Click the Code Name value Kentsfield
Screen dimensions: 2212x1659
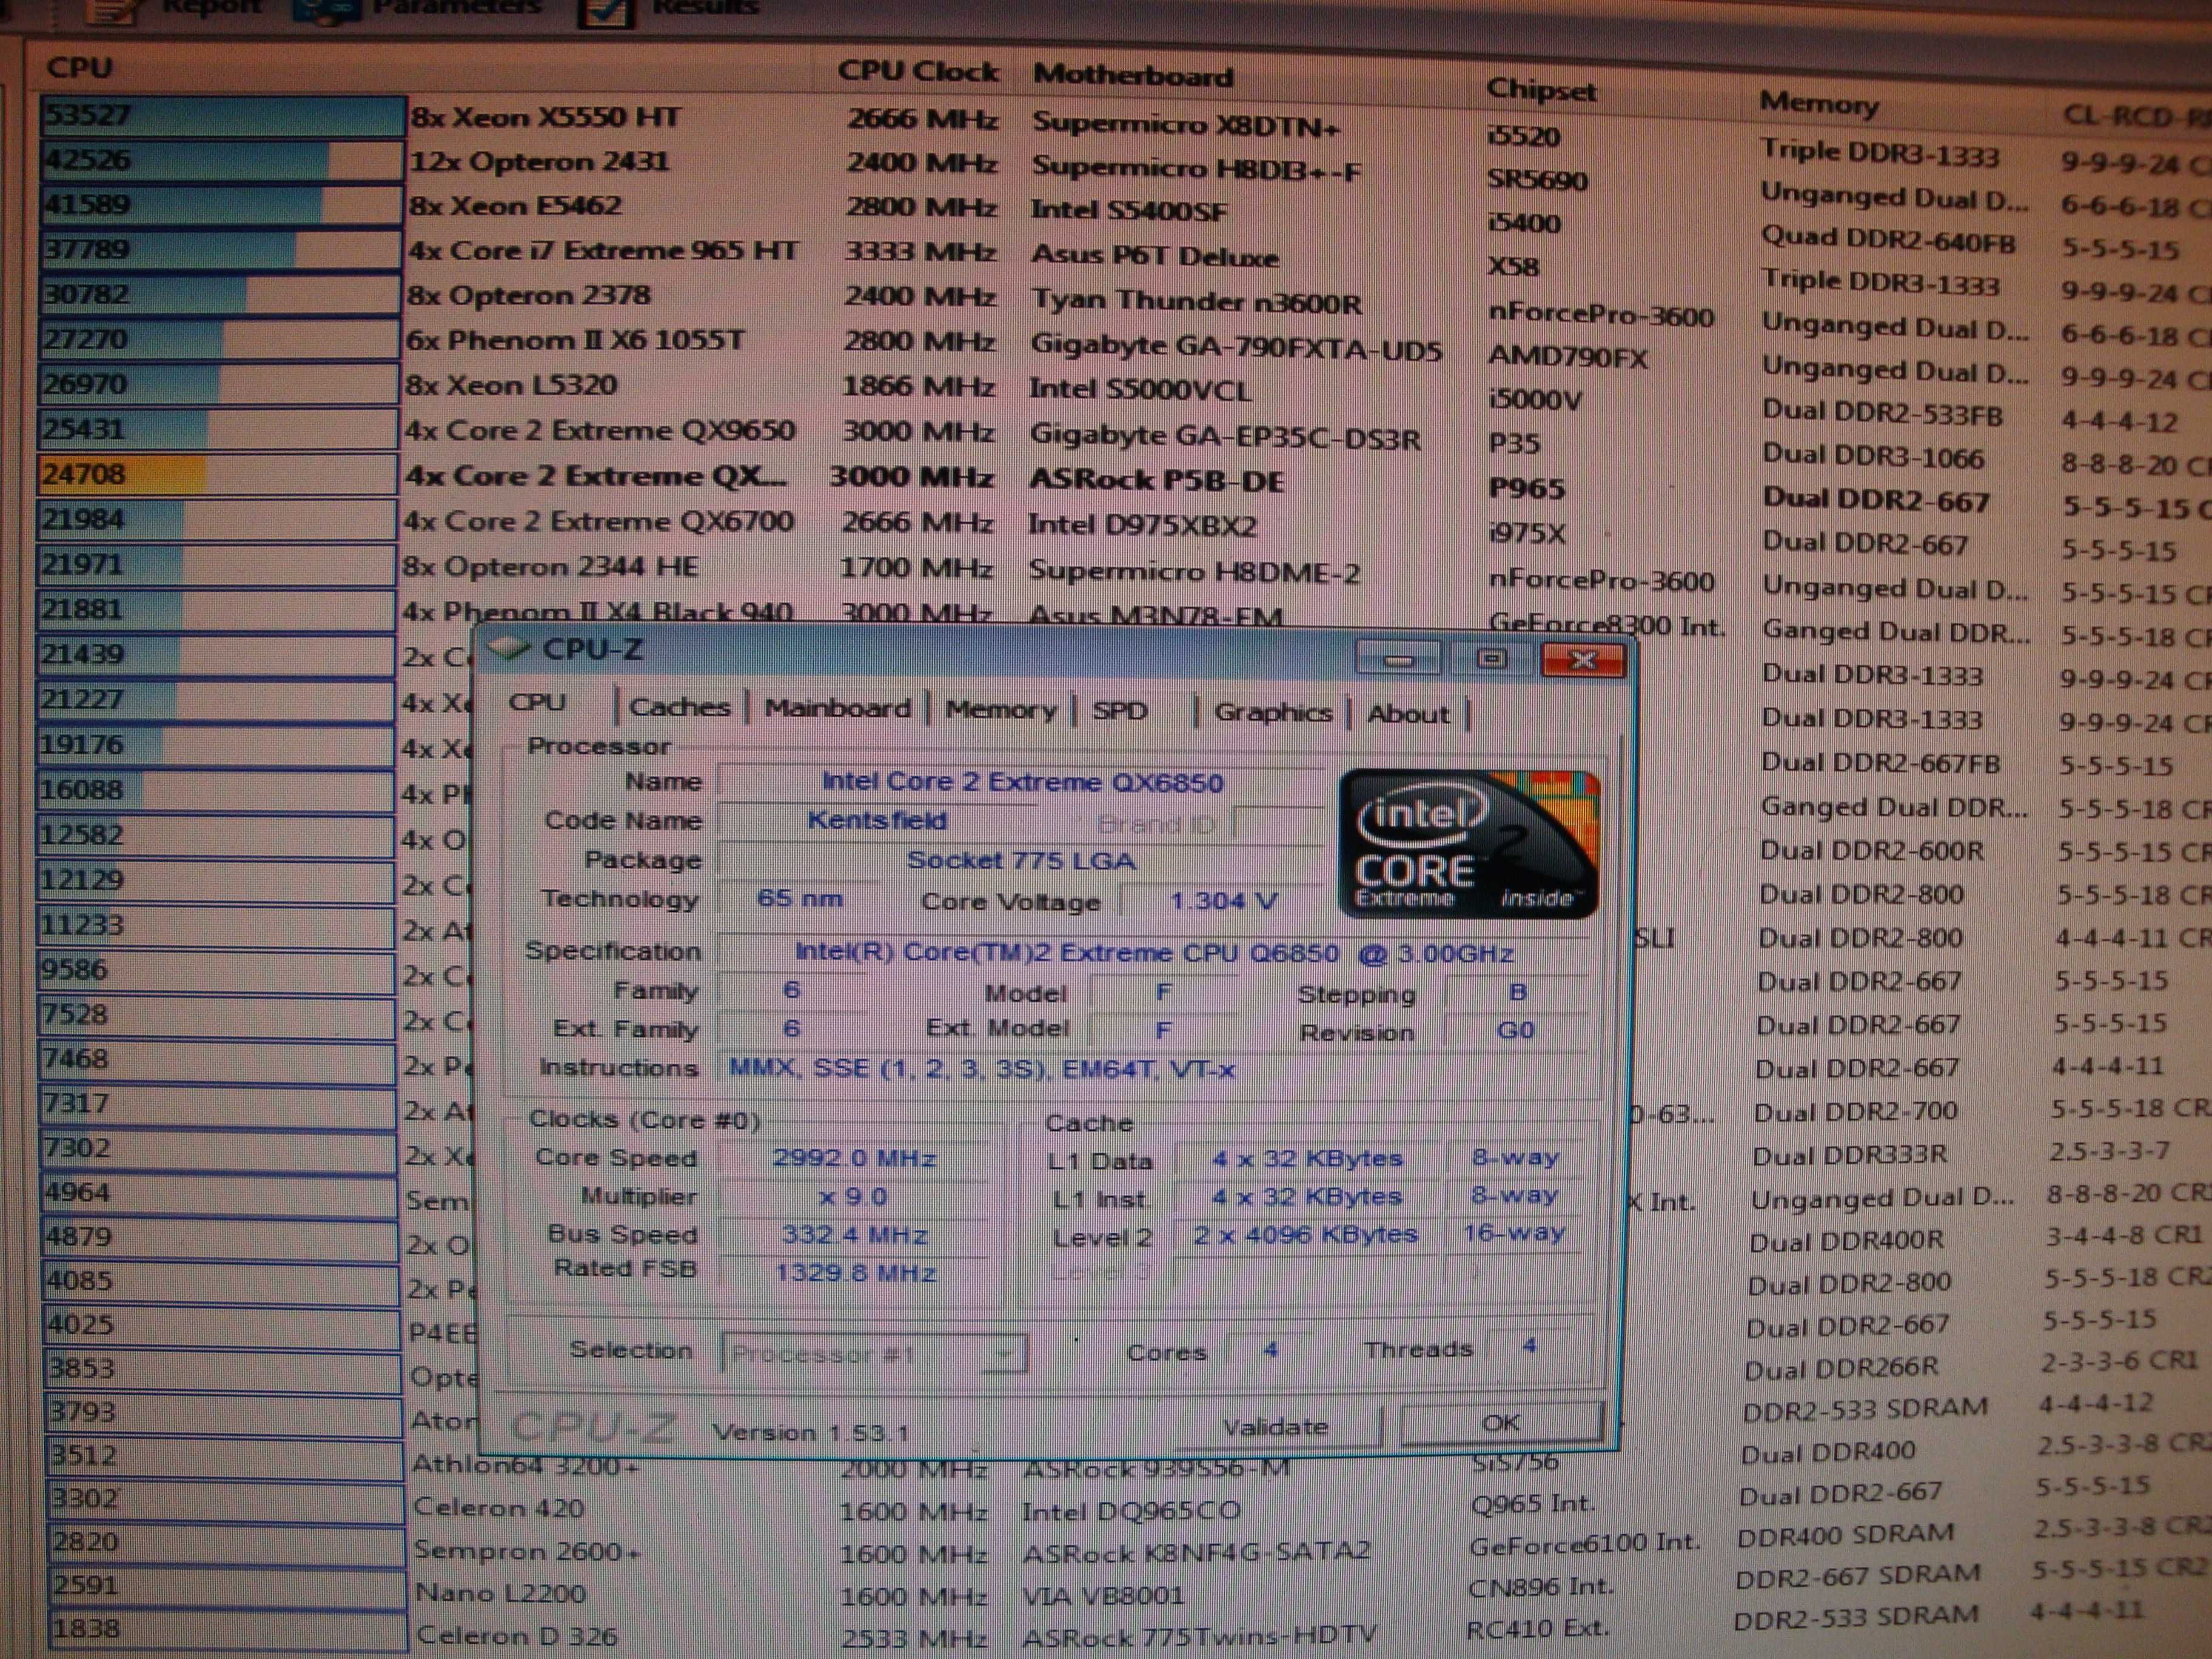click(x=877, y=821)
